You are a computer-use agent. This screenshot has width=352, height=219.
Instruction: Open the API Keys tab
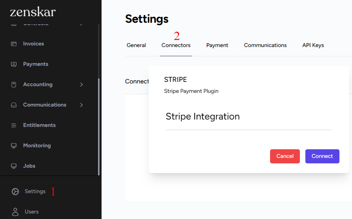point(313,45)
